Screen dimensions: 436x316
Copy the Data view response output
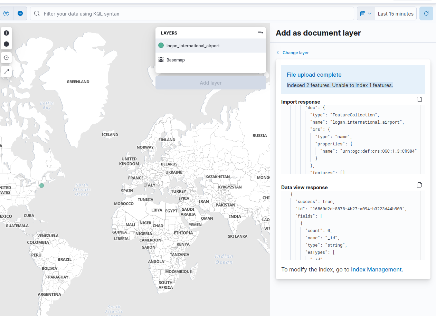[x=419, y=185]
